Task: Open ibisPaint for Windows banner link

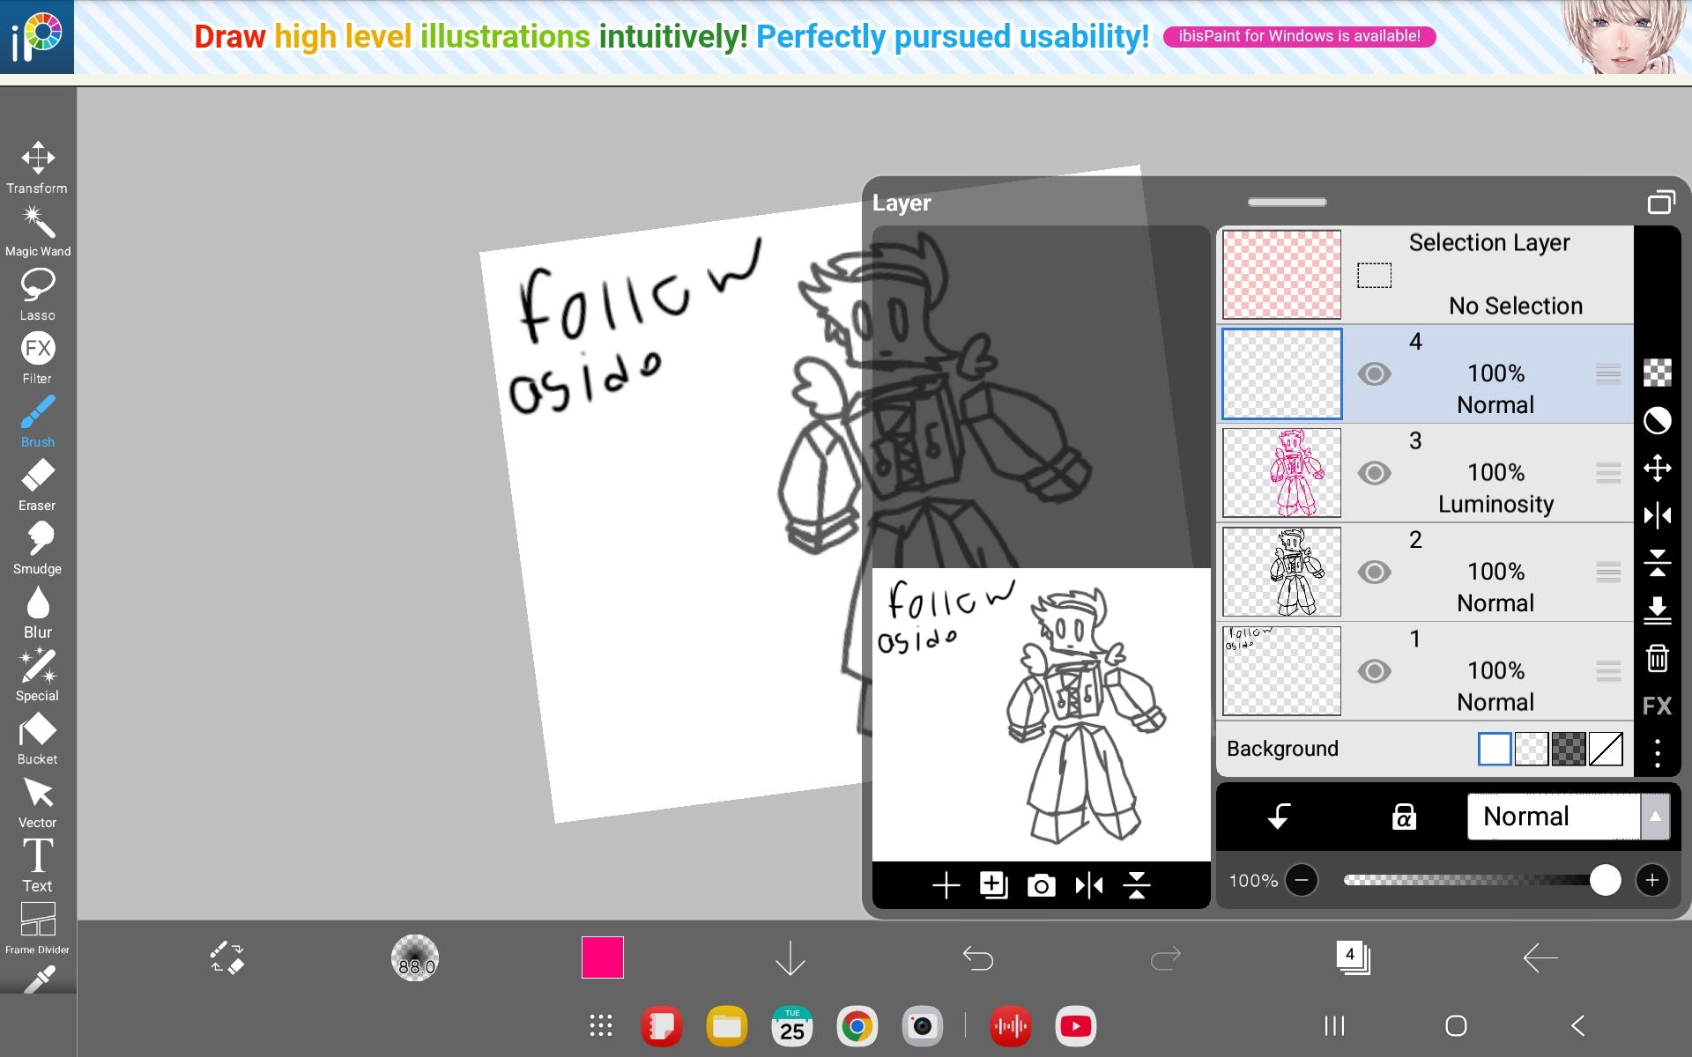Action: tap(1300, 36)
